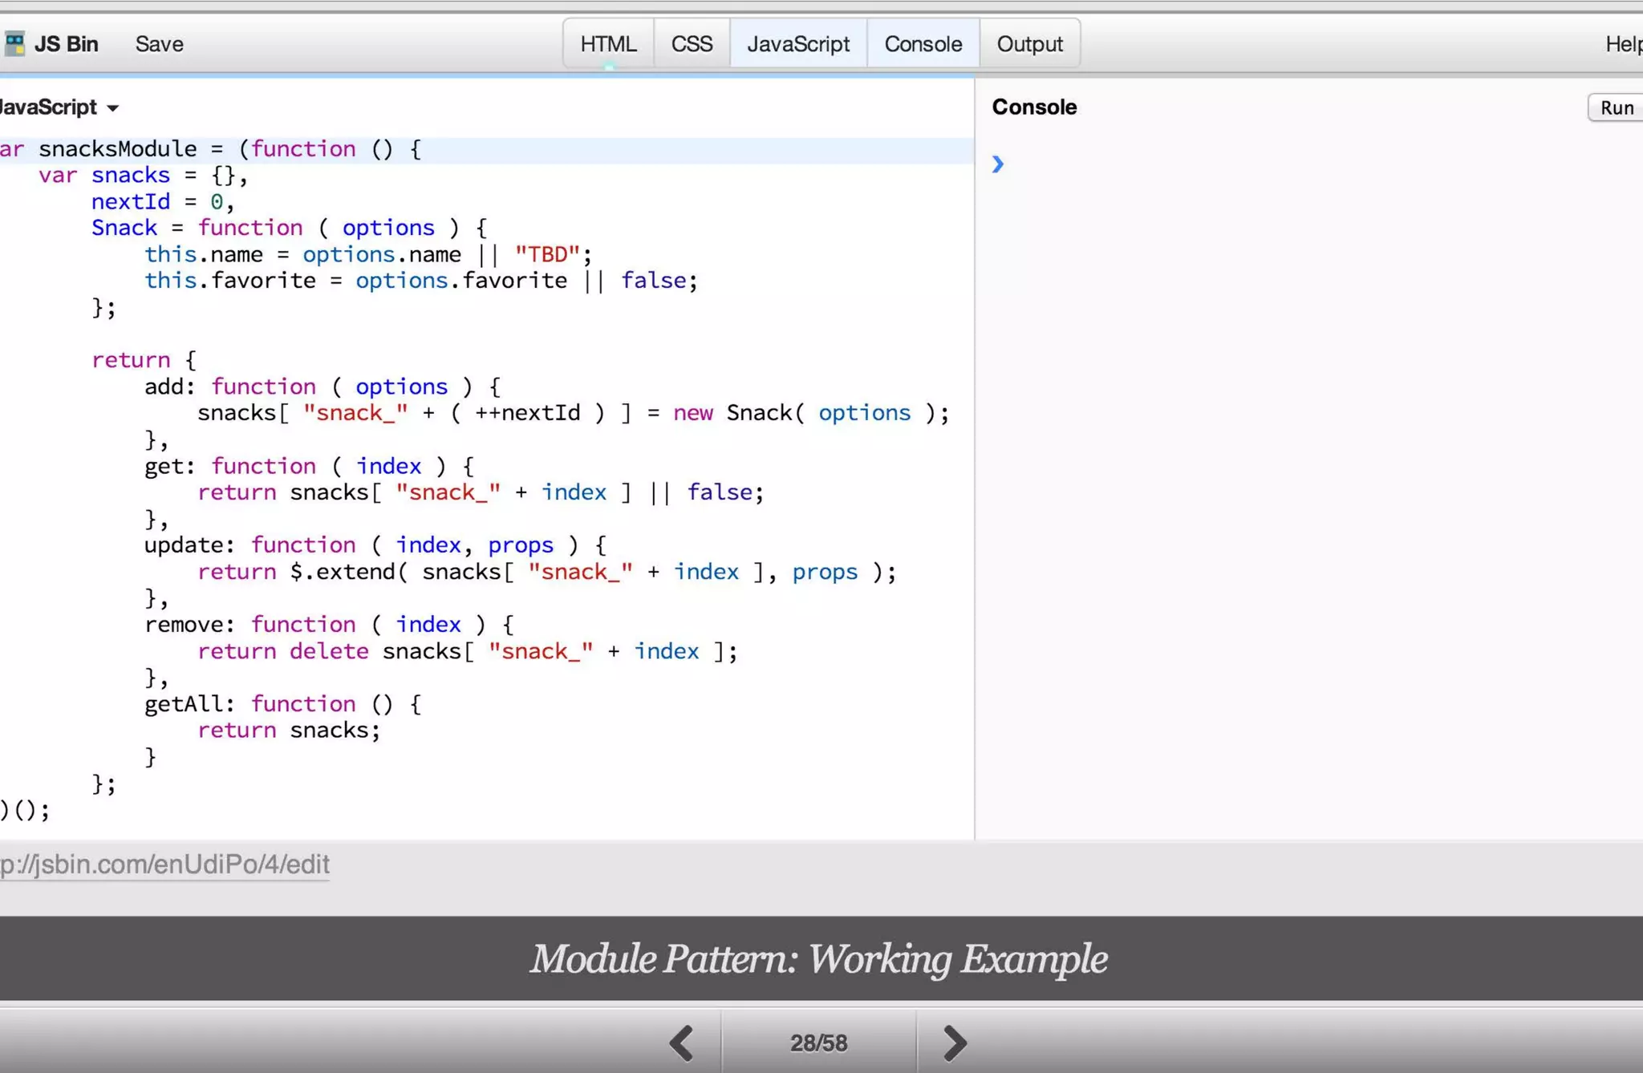Click the 'return {' line
This screenshot has height=1073, width=1643.
point(144,360)
